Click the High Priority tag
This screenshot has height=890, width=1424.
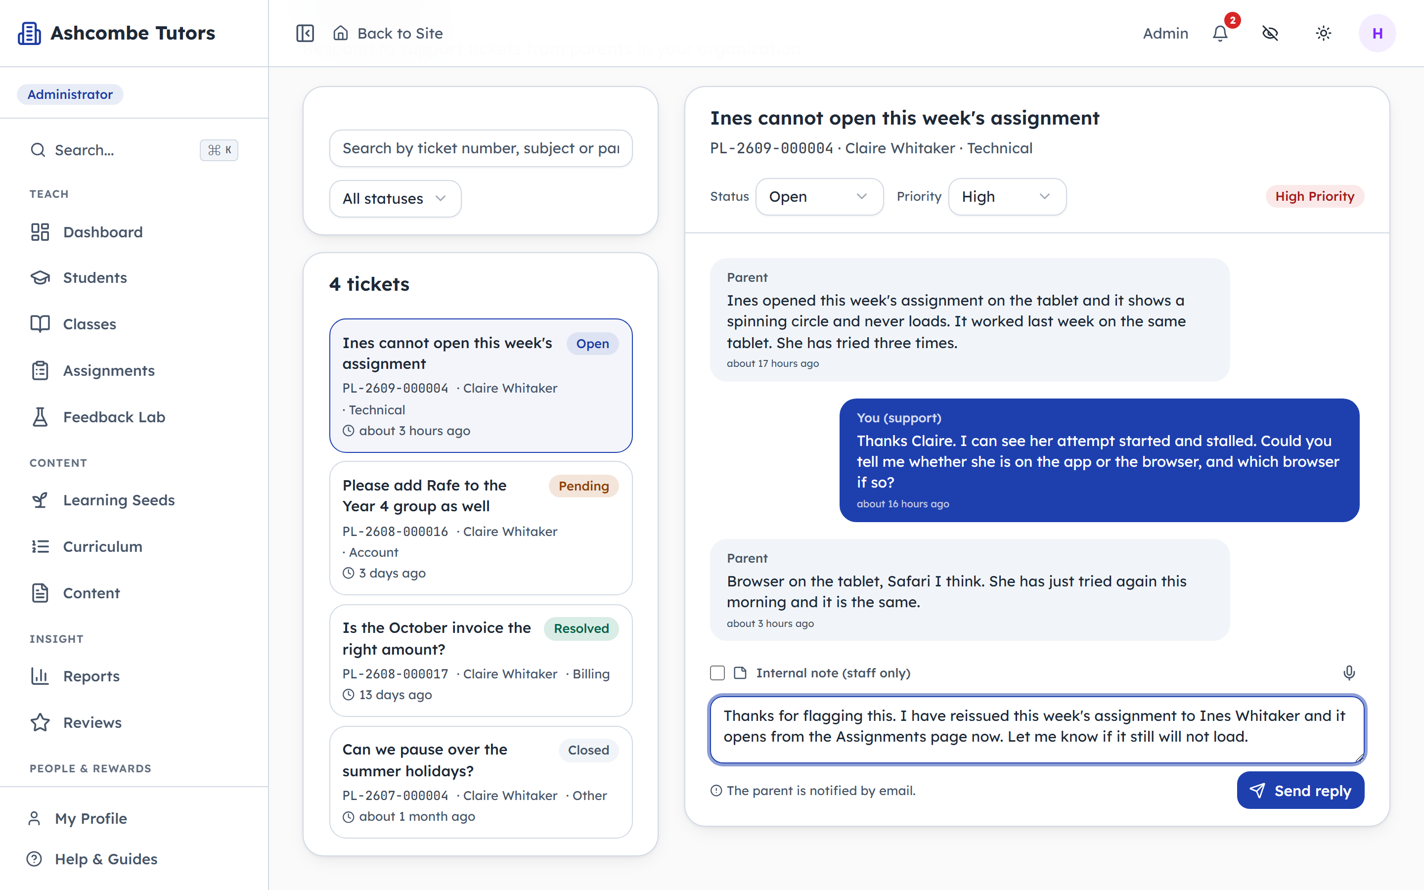[x=1315, y=197]
